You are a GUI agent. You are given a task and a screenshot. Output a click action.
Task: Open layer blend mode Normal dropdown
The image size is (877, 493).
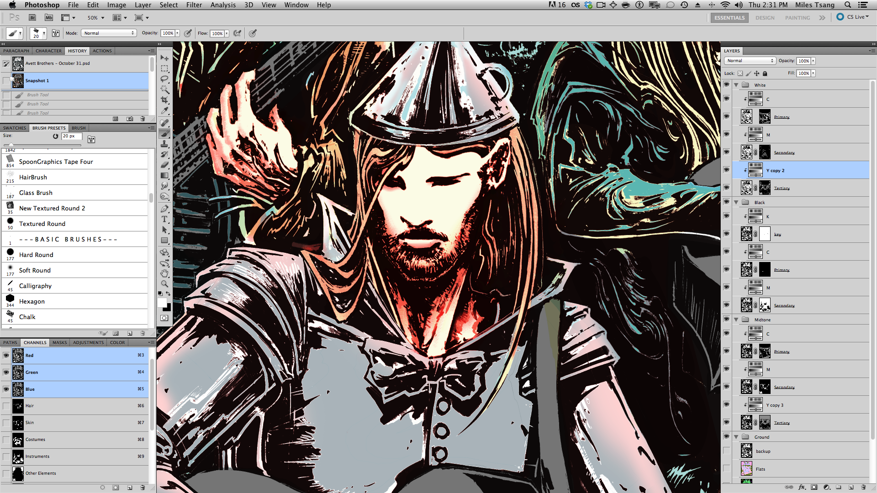tap(750, 61)
